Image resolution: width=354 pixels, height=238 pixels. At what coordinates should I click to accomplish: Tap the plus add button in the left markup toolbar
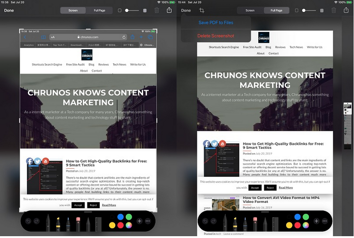pyautogui.click(x=139, y=221)
